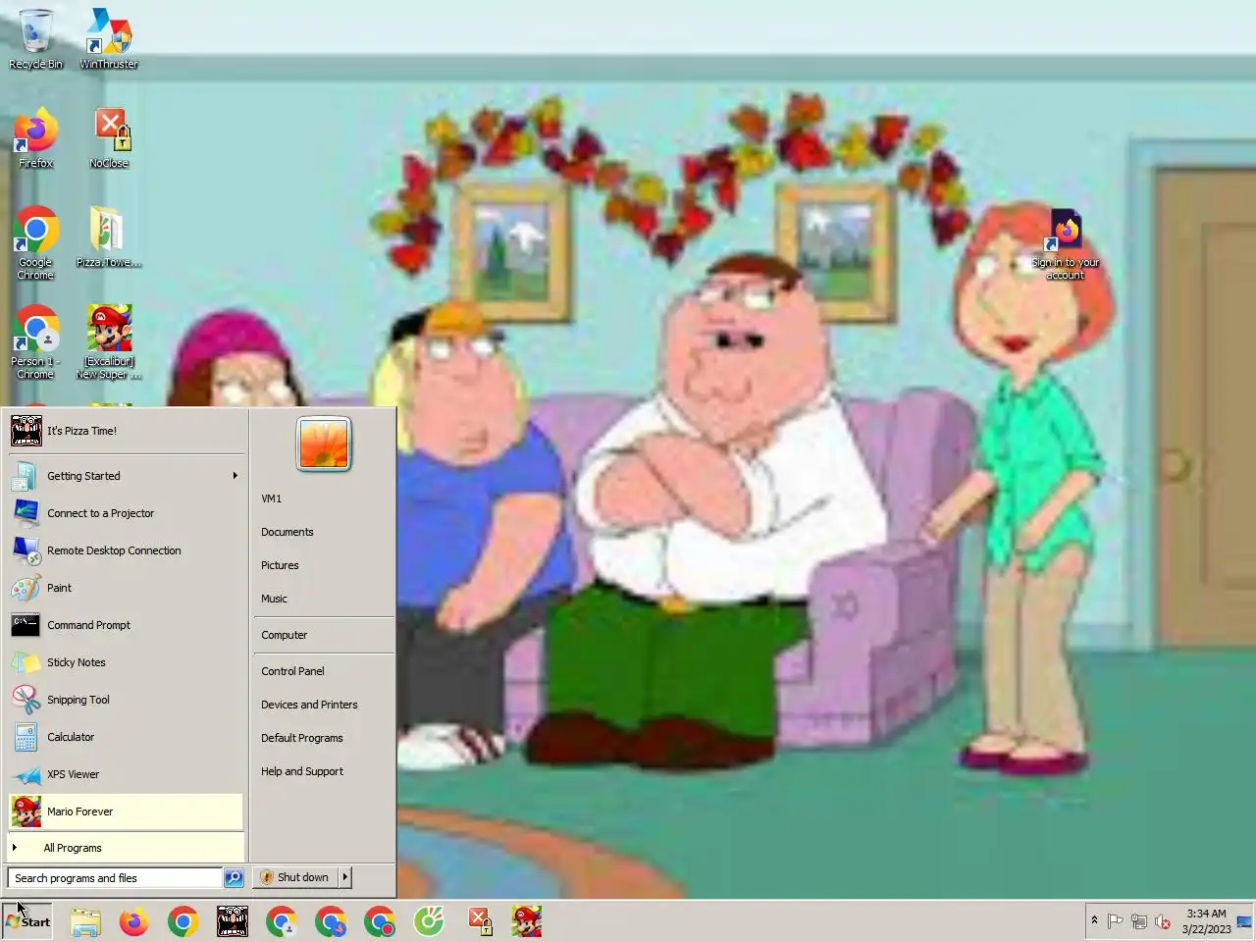Launch Calculator from the Start menu
1256x942 pixels.
127,737
